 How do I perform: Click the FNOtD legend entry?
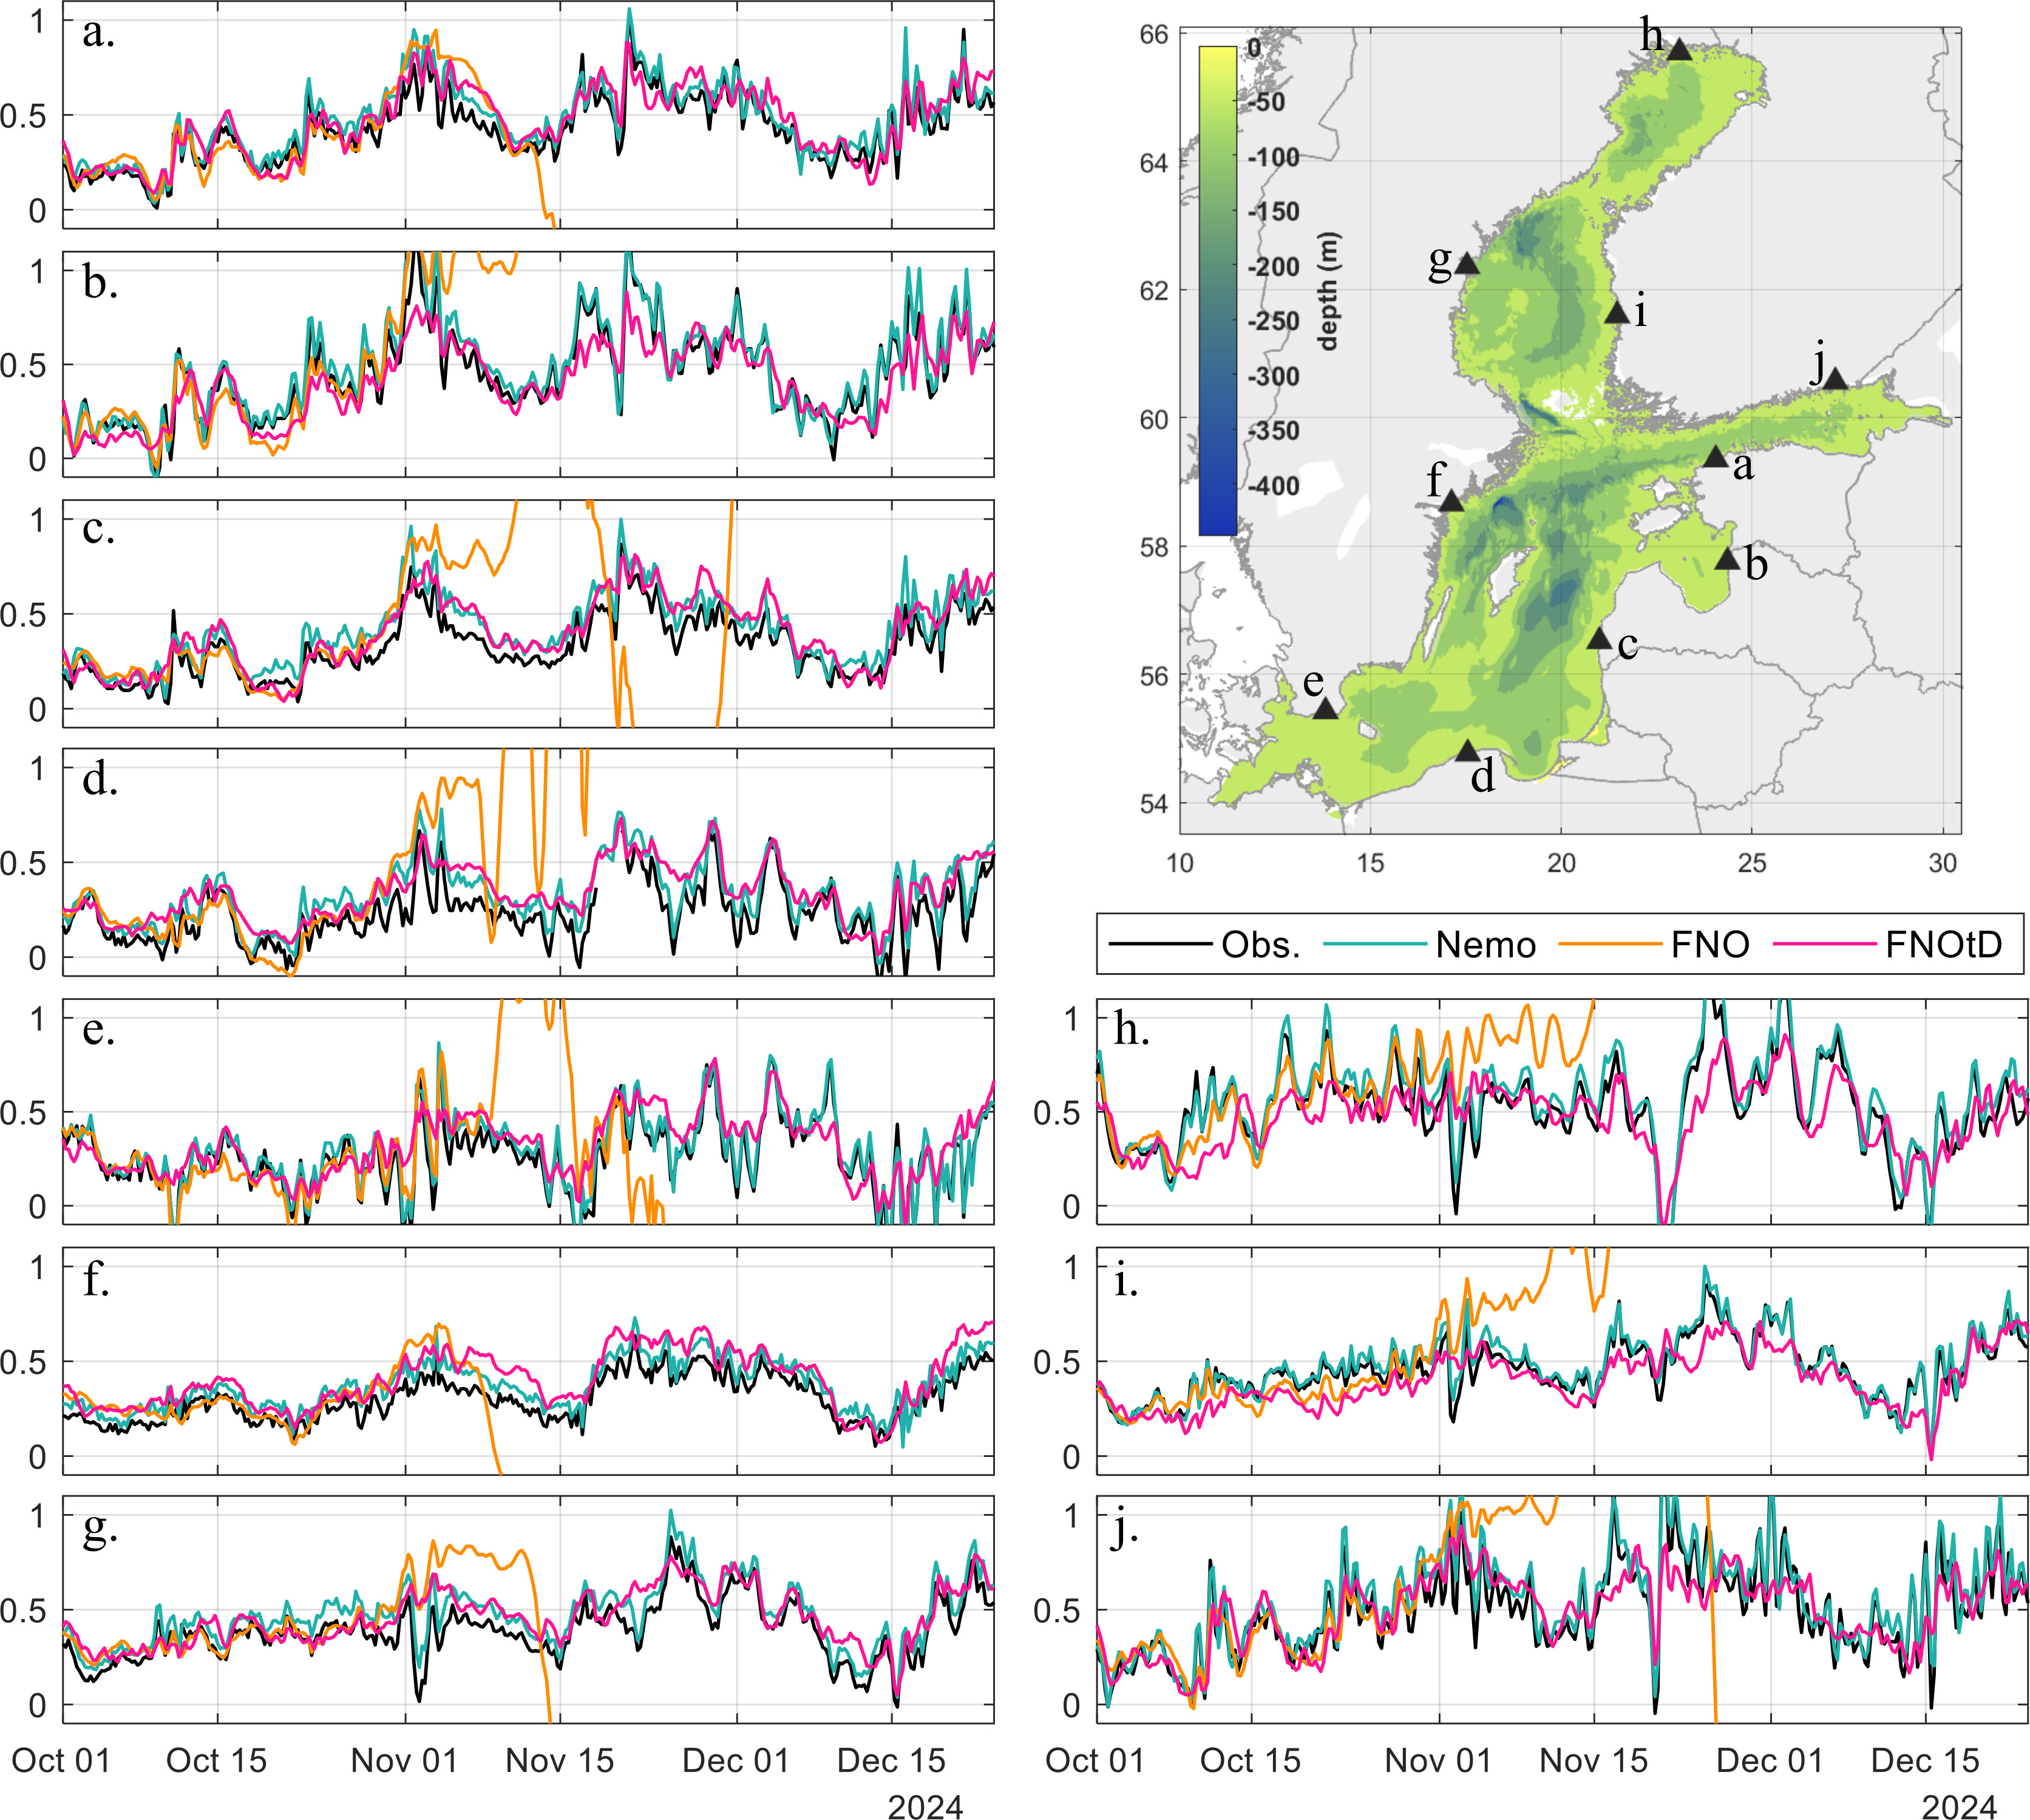click(1943, 945)
